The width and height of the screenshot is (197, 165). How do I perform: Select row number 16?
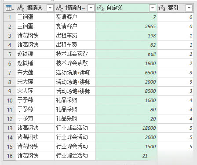click(10, 156)
